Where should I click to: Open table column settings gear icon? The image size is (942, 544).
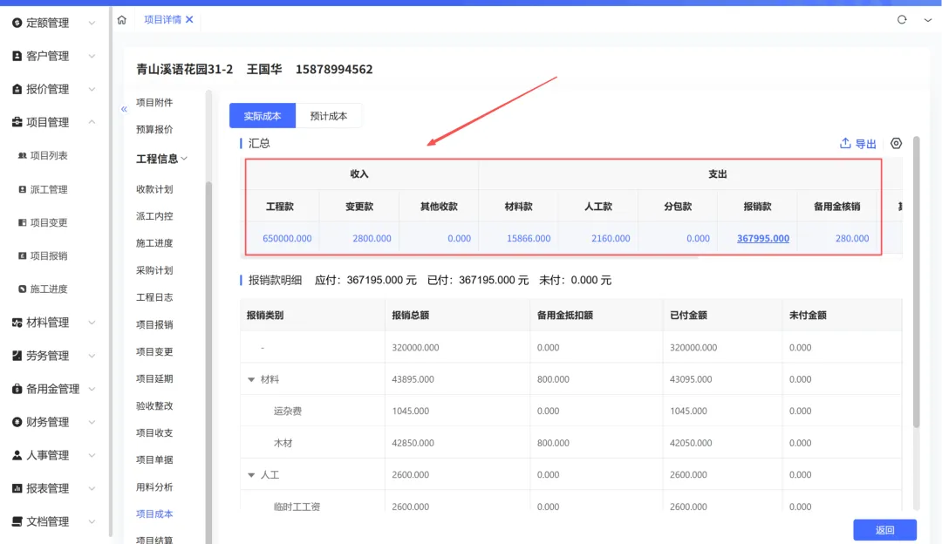[896, 143]
